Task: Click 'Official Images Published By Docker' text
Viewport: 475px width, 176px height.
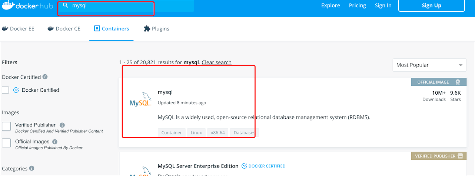Action: 49,148
